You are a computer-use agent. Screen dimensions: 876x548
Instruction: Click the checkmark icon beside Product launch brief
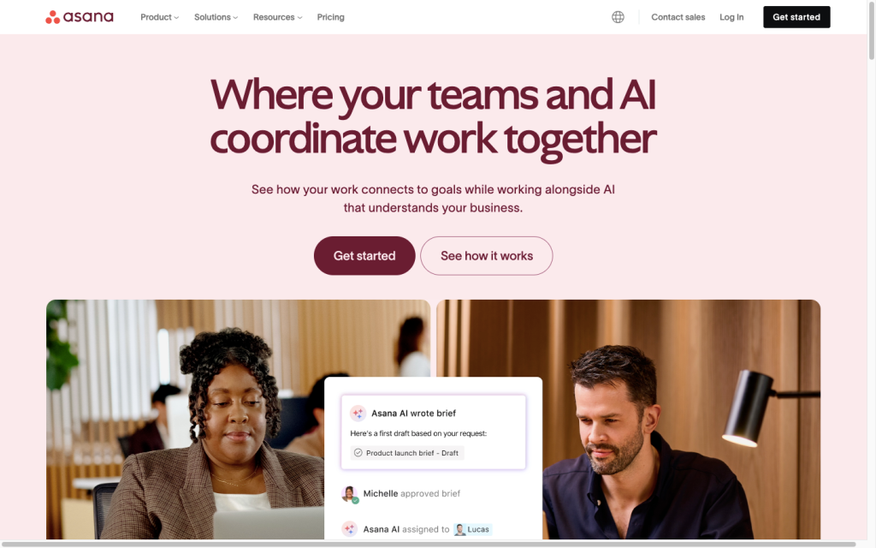coord(358,453)
